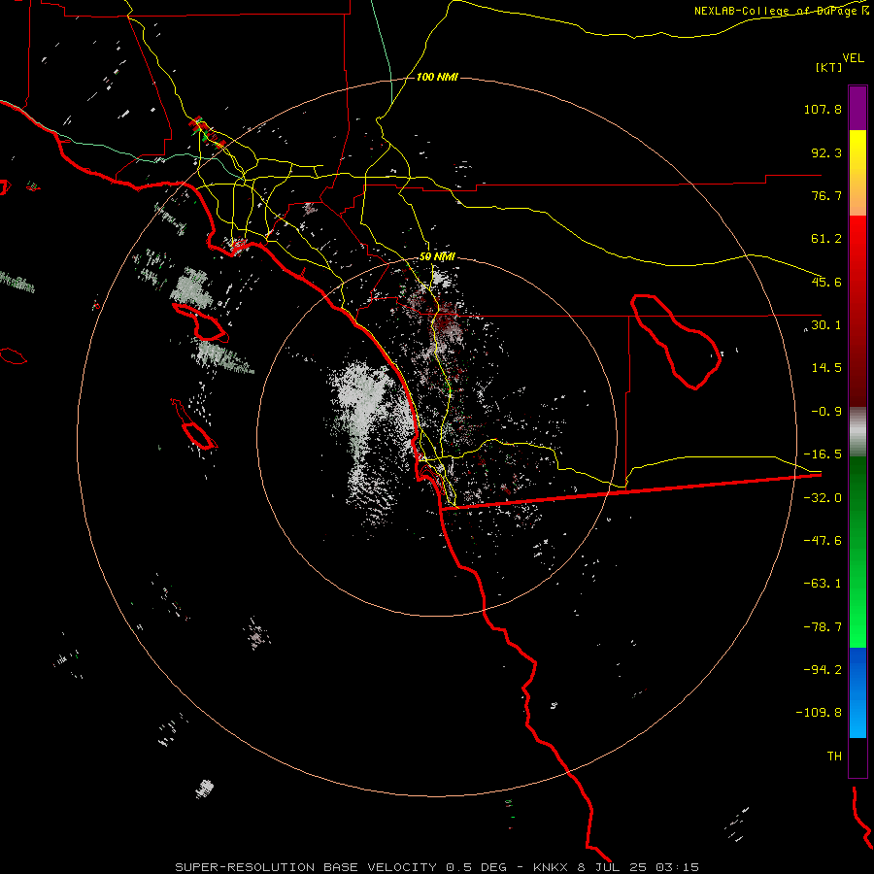Click the -78.7 legend value
Viewport: 874px width, 874px height.
pos(823,627)
